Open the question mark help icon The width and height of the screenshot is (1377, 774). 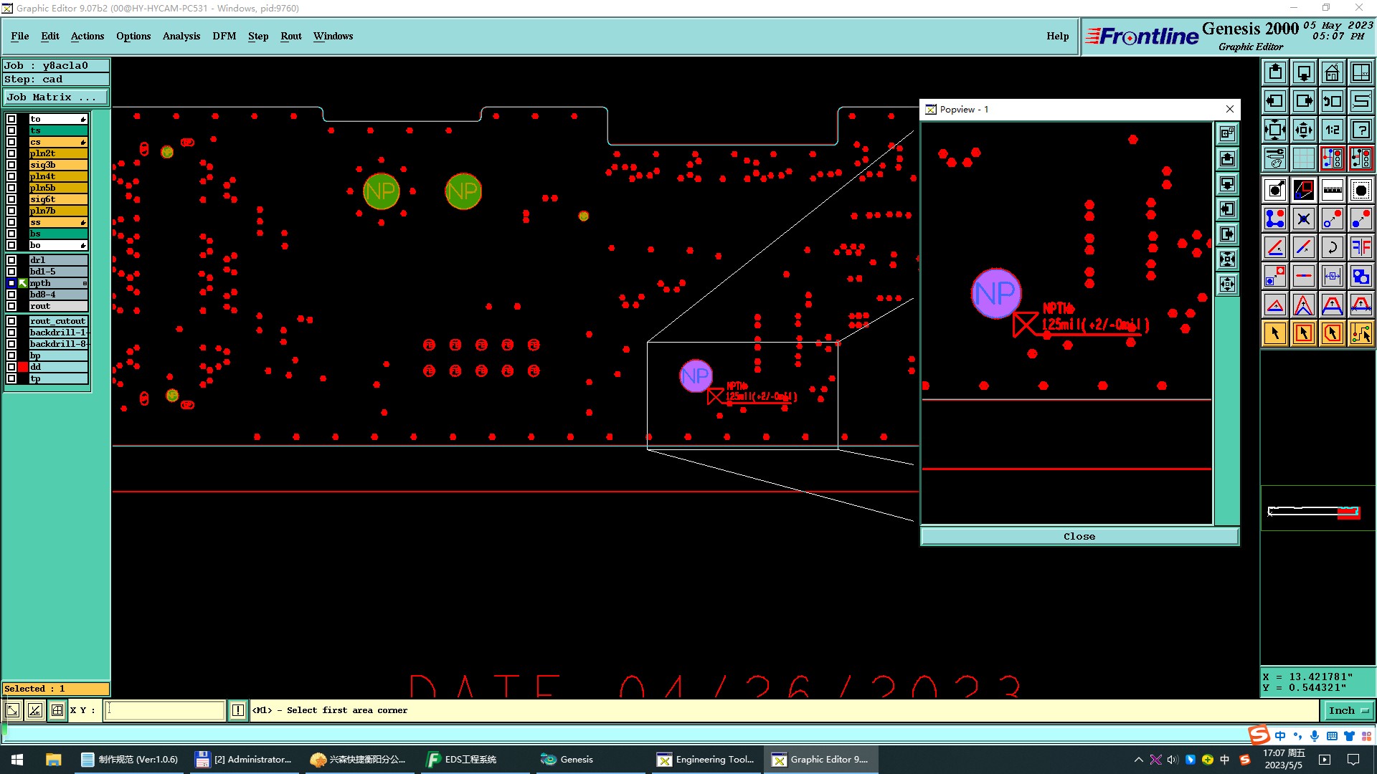[x=1361, y=130]
